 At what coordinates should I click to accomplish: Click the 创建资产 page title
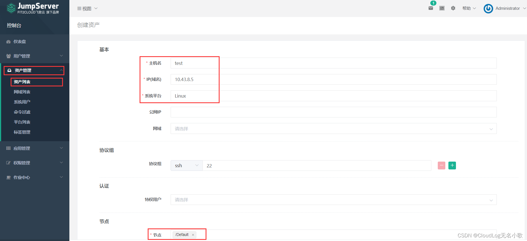88,25
